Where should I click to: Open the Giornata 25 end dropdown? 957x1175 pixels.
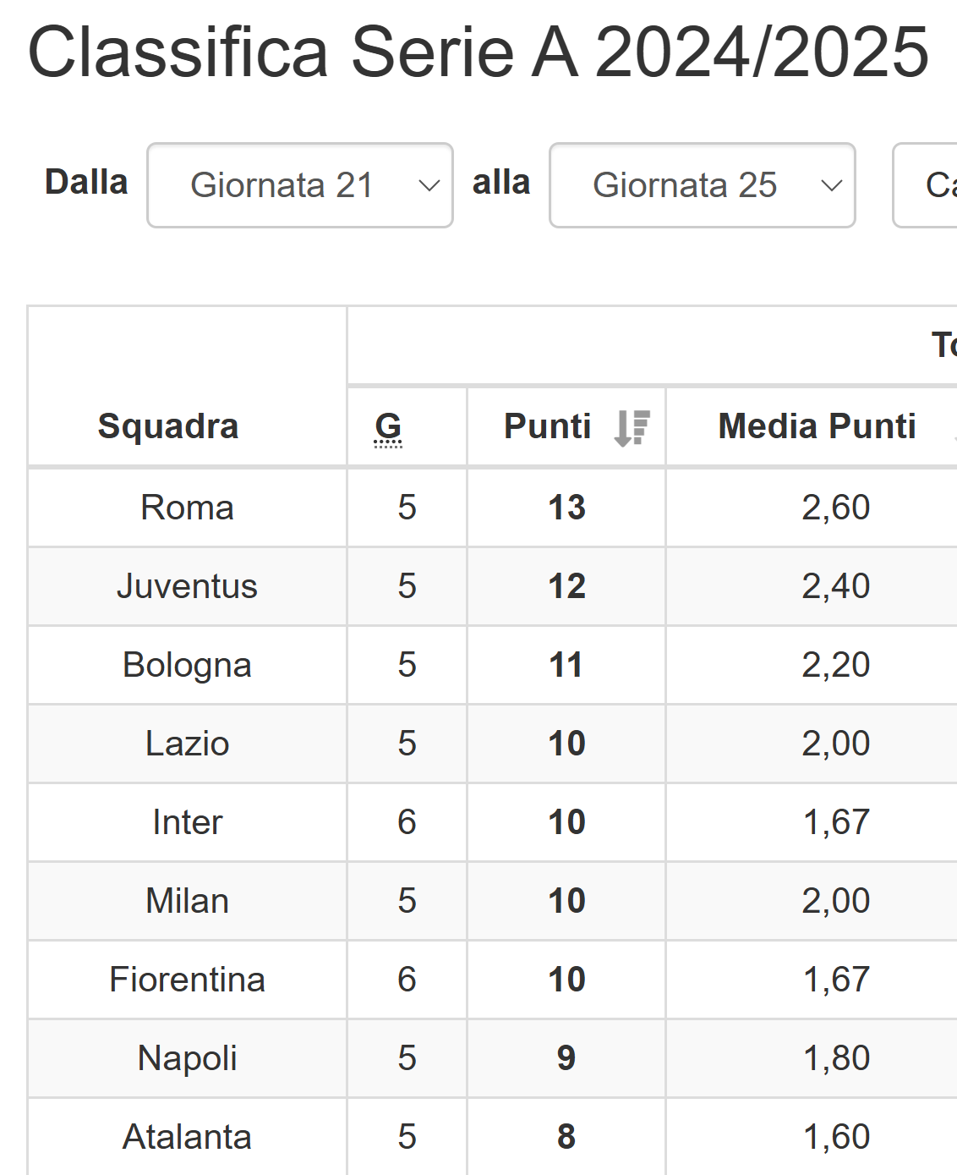click(x=703, y=185)
